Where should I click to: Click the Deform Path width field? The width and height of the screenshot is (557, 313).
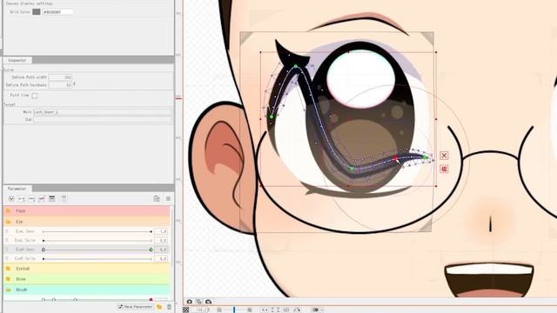(x=60, y=77)
